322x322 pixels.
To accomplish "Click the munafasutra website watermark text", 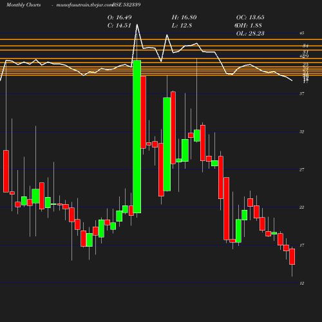I will point(84,5).
